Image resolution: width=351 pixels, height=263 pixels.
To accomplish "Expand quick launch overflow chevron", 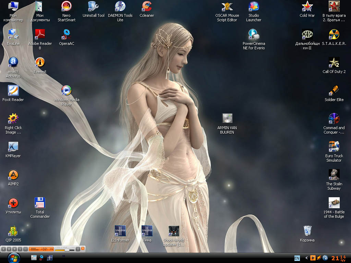I will click(63, 256).
